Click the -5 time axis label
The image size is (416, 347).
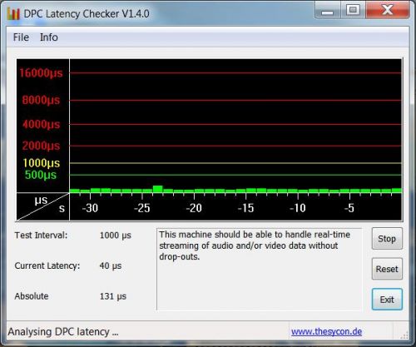coord(349,208)
